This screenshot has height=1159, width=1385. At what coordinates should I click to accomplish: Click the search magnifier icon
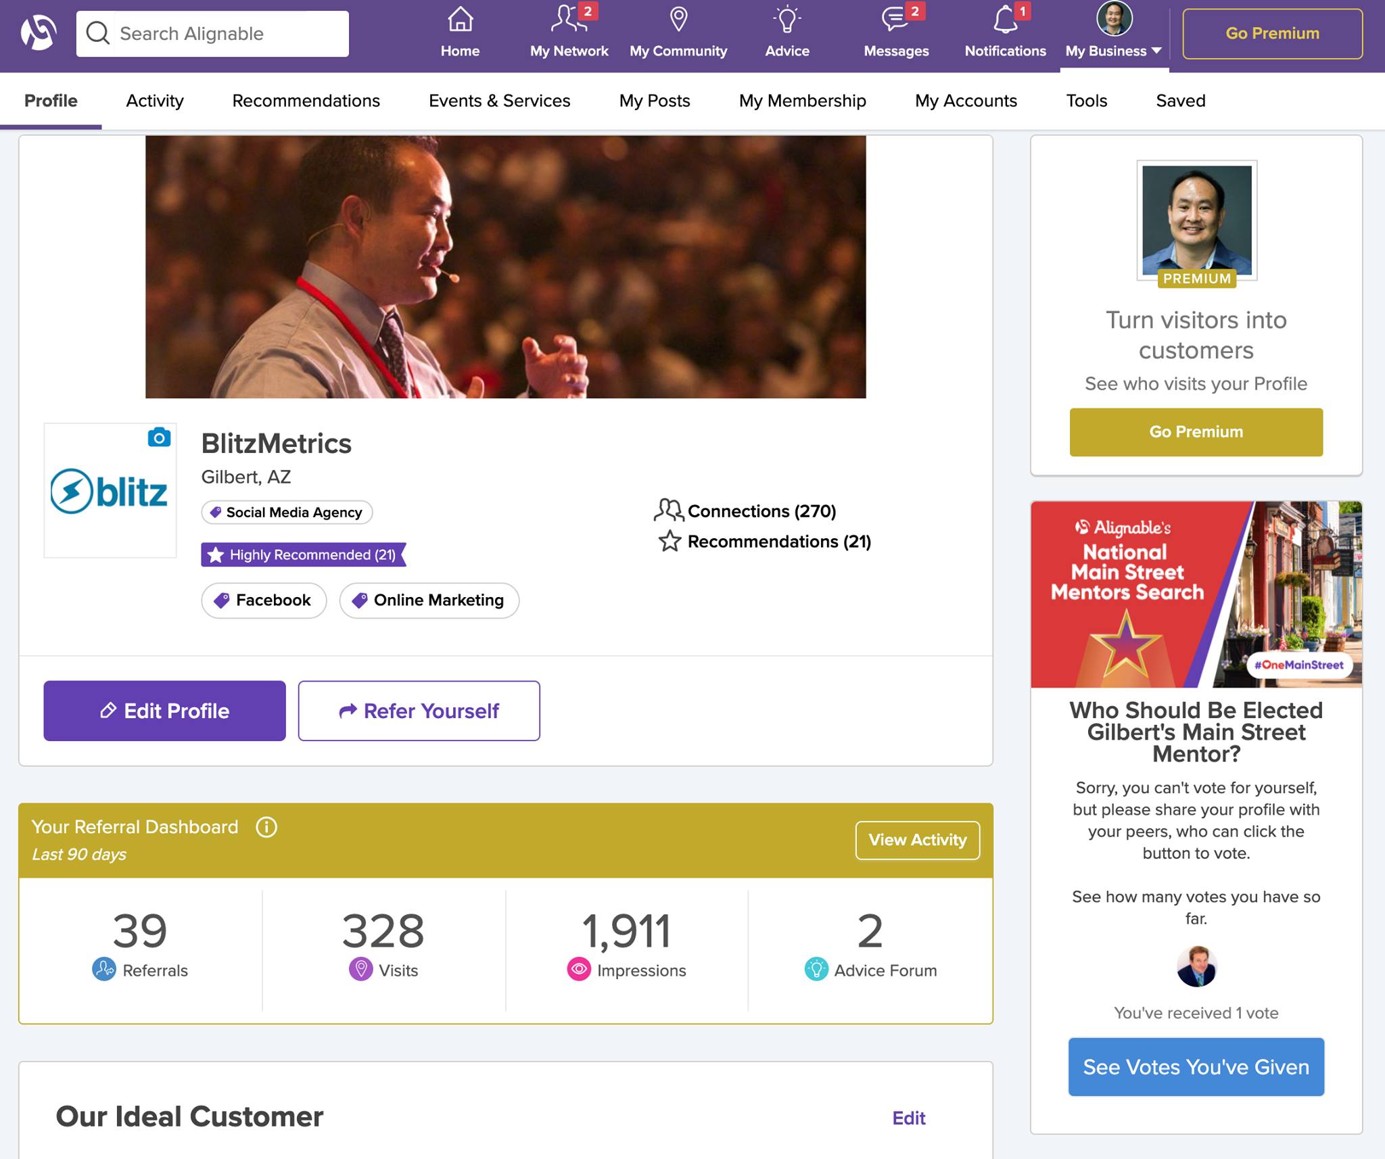point(98,33)
